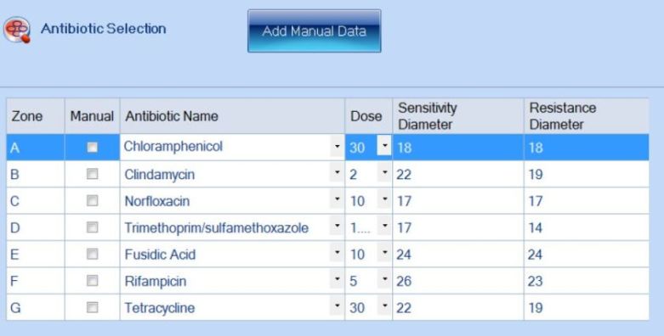This screenshot has height=336, width=664.
Task: Click the Antibiotic Name column header
Action: point(232,116)
